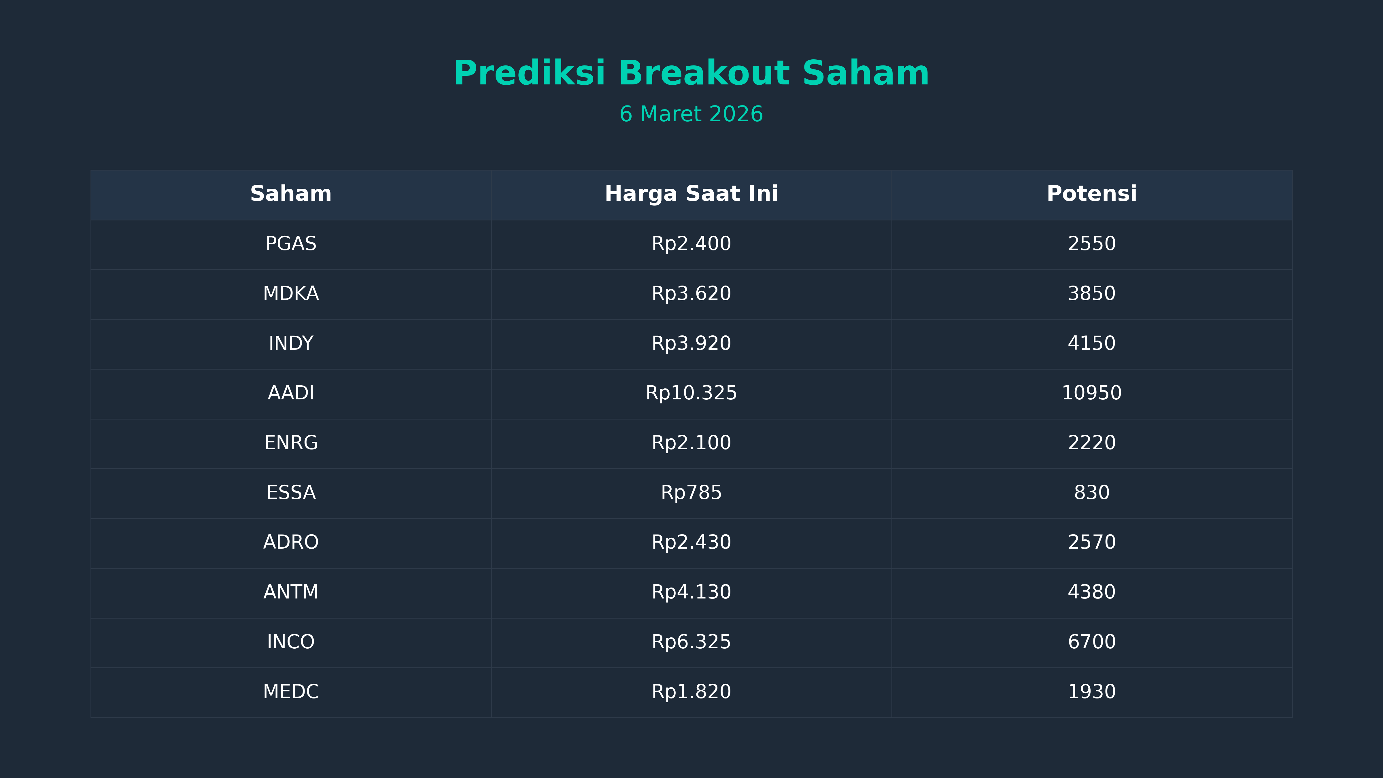Select the MEDC price Rp1.820
The width and height of the screenshot is (1383, 778).
point(691,692)
